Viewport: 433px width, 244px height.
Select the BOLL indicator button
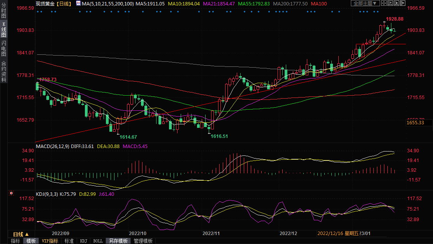tap(98, 241)
